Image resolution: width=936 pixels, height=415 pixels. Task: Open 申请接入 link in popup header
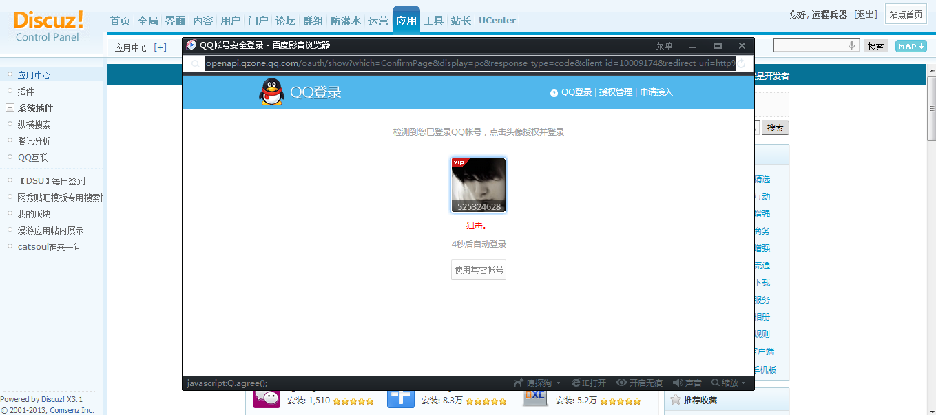(x=656, y=92)
